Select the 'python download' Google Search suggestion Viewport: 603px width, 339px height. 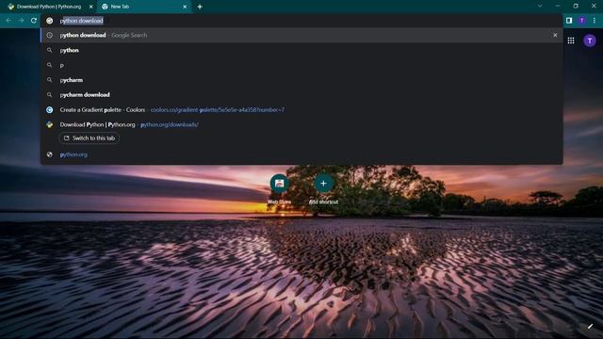point(301,35)
